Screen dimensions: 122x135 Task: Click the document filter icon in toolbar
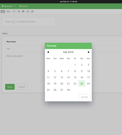click(32, 11)
